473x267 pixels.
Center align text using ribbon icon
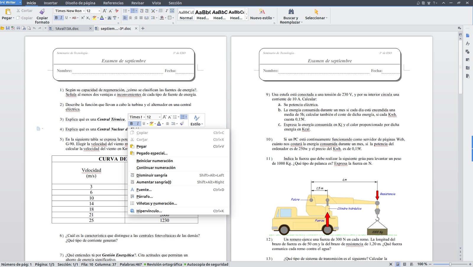[x=130, y=18]
